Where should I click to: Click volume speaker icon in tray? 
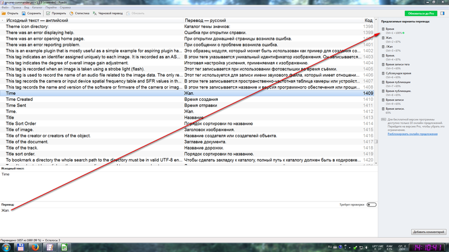click(366, 248)
